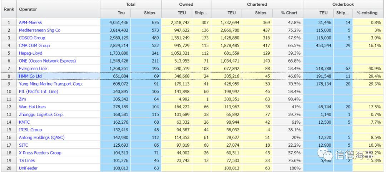The image size is (386, 172).
Task: Click the Chartered group header
Action: coord(257,4)
